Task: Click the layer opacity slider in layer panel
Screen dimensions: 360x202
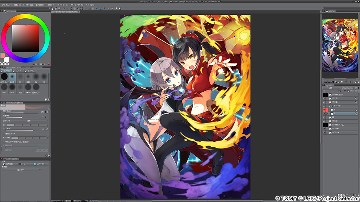Action: pyautogui.click(x=348, y=88)
